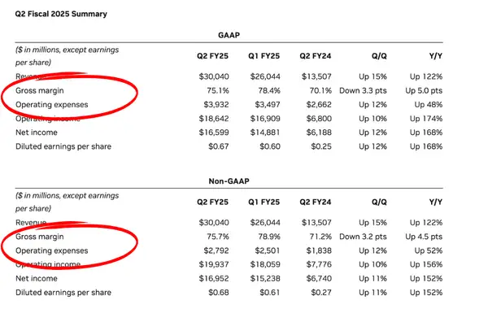Click GAAP Q2 FY25 column header
This screenshot has width=488, height=309.
pos(212,56)
